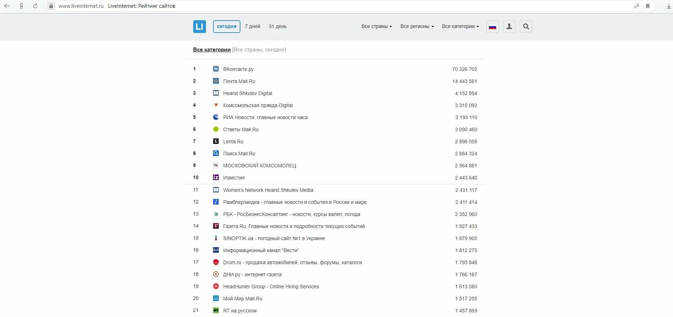Screen dimensions: 673x317
Task: Click visitor count 2 884 324
Action: [466, 154]
